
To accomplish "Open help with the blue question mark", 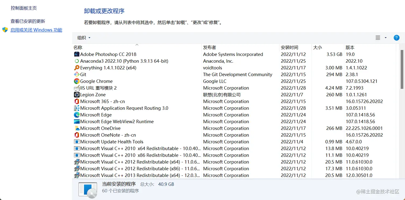I will [396, 38].
